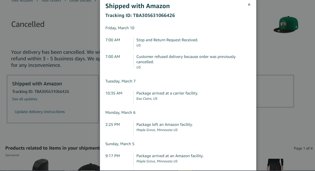Select Tracking ID TBA305631066426 in the panel header
Viewport: 315px width, 171px height.
(140, 15)
